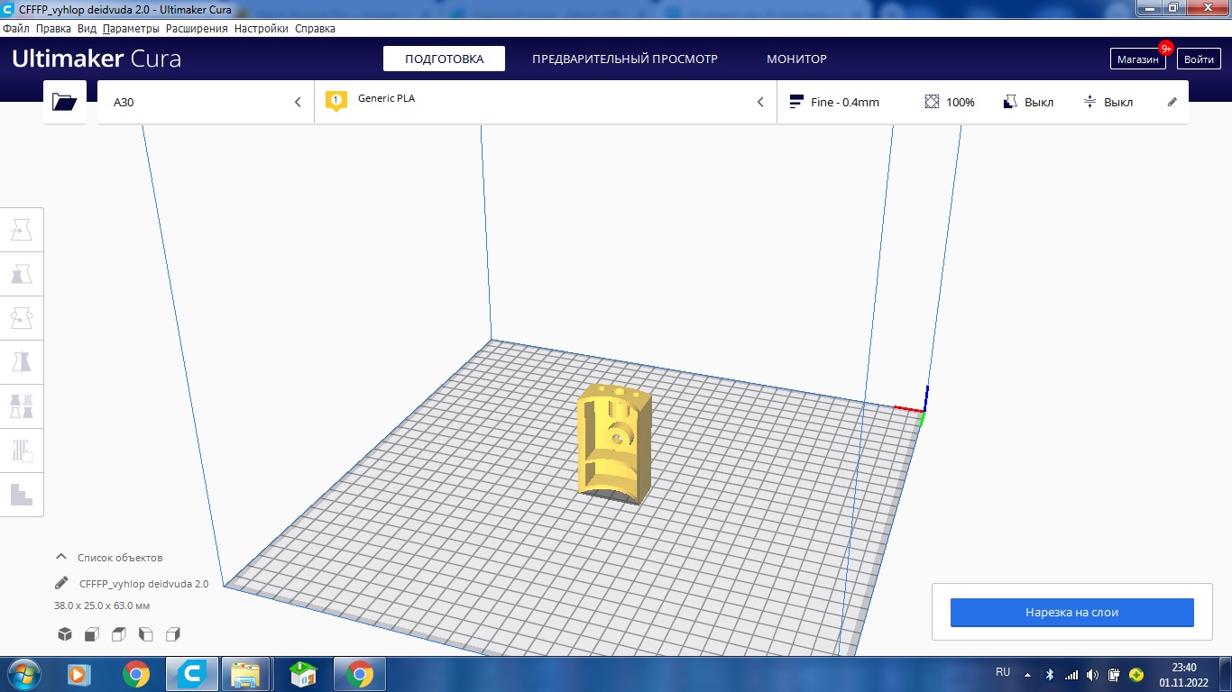This screenshot has height=692, width=1232.
Task: Click the volume speaker tray icon
Action: click(x=1093, y=674)
